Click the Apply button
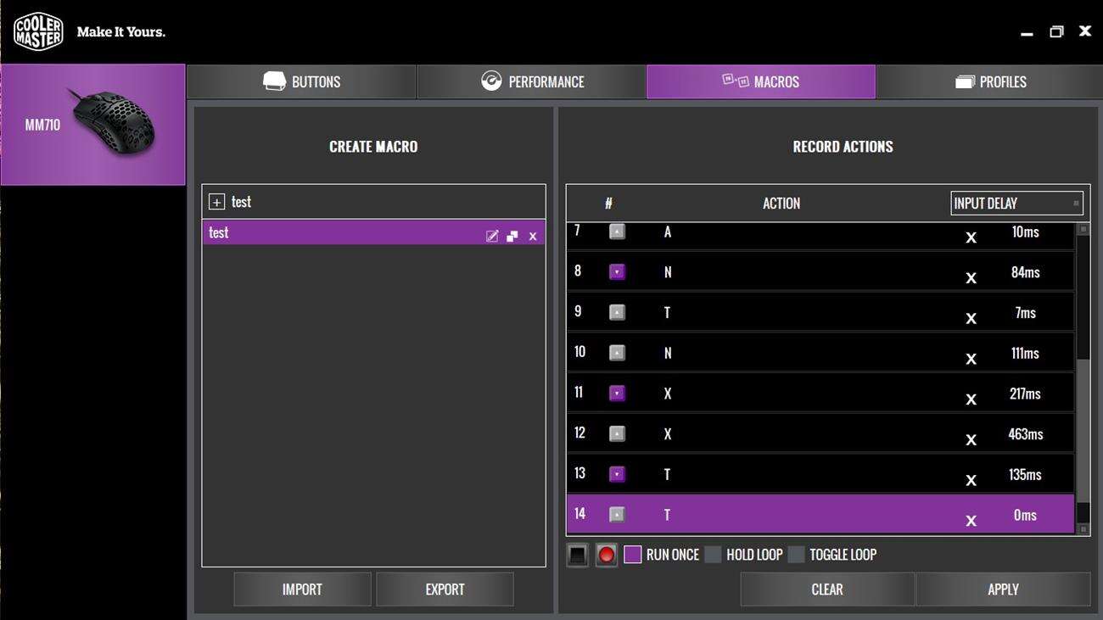Image resolution: width=1103 pixels, height=620 pixels. (1002, 589)
